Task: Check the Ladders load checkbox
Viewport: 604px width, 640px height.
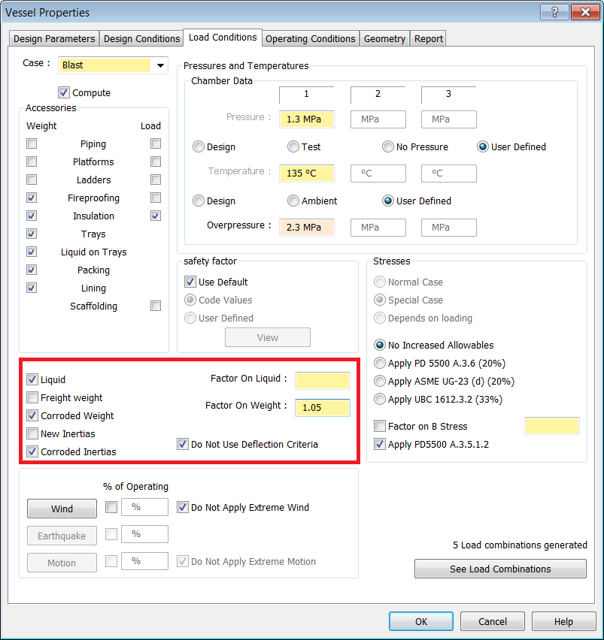Action: coord(156,180)
